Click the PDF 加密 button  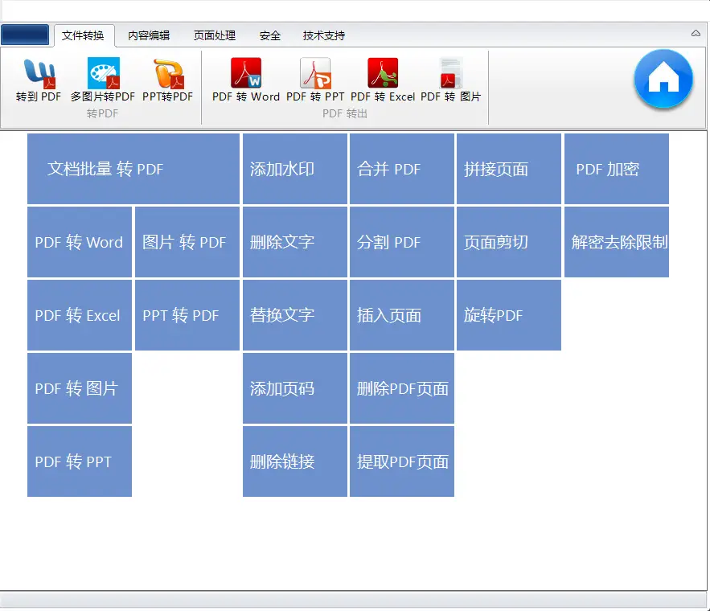(616, 169)
